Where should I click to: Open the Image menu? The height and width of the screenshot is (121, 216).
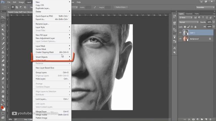(x=21, y=2)
